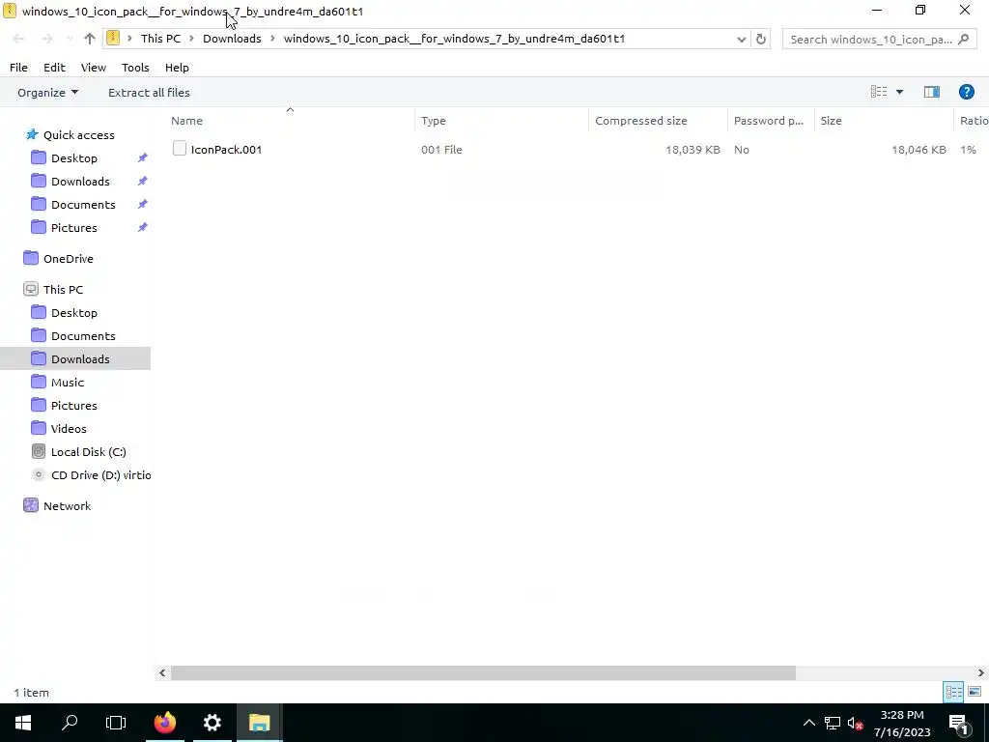
Task: Open the Edit menu
Action: tap(54, 68)
